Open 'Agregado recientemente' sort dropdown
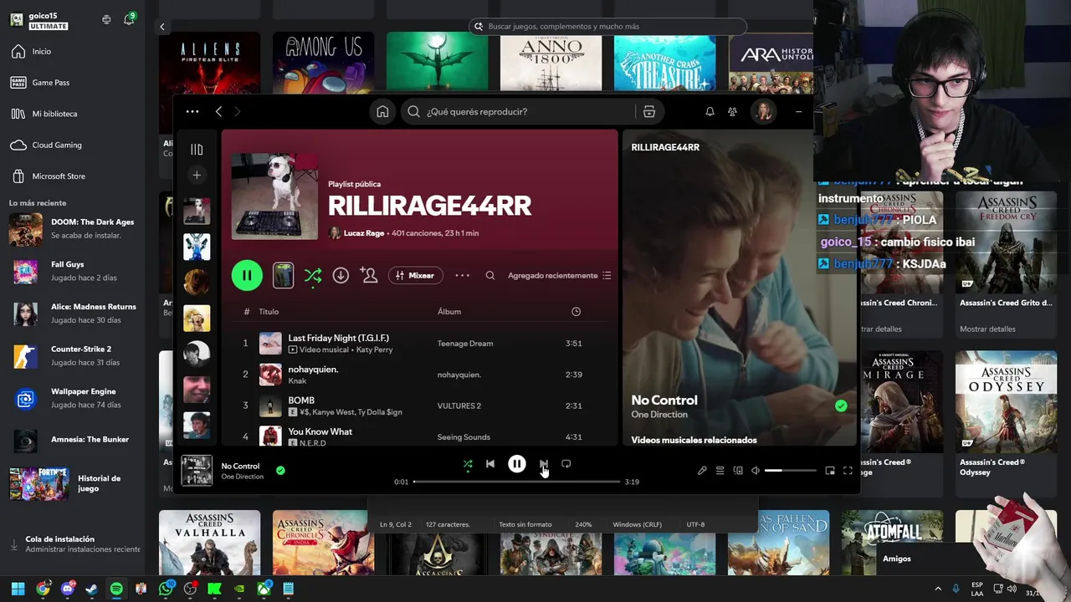 click(559, 275)
